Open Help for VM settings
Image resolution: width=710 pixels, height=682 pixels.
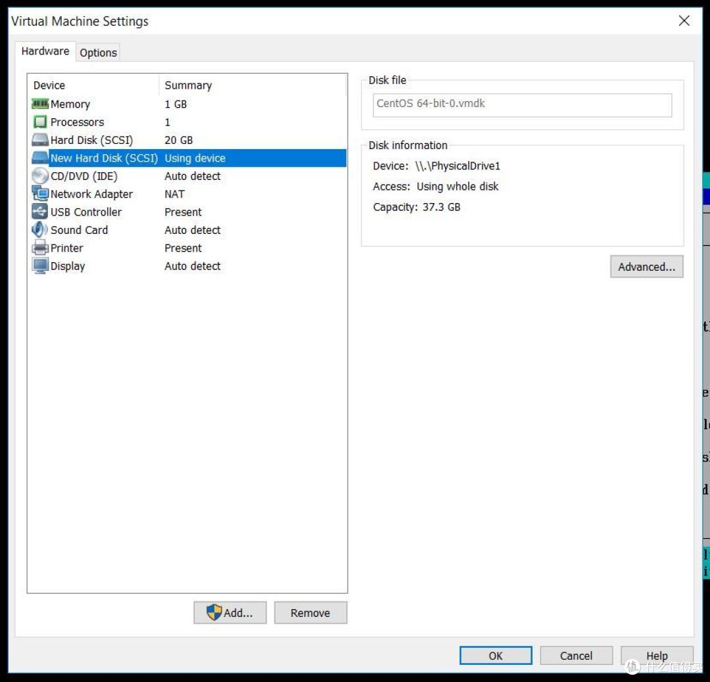pos(657,656)
